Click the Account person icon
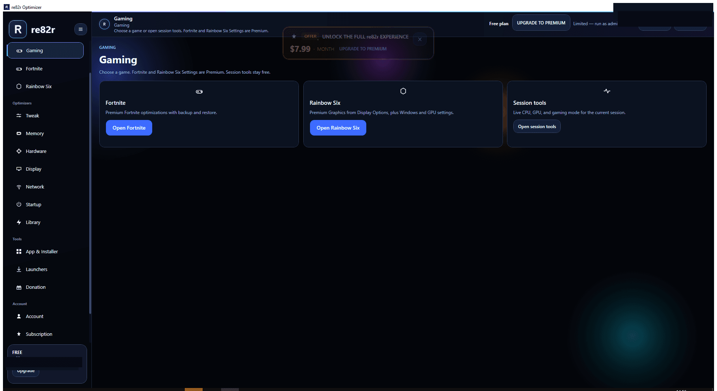The height and width of the screenshot is (391, 717). 19,316
